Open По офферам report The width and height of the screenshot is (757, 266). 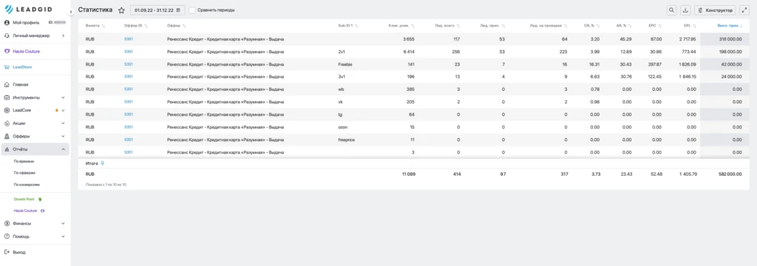(x=24, y=172)
